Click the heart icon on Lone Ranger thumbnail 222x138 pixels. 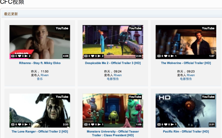coord(19,124)
